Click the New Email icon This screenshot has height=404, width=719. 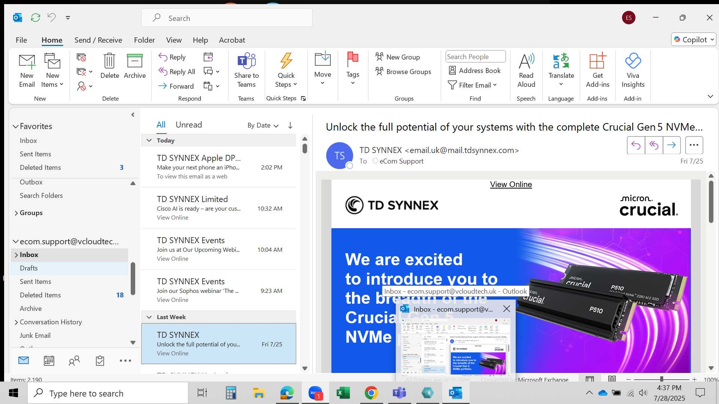coord(27,70)
